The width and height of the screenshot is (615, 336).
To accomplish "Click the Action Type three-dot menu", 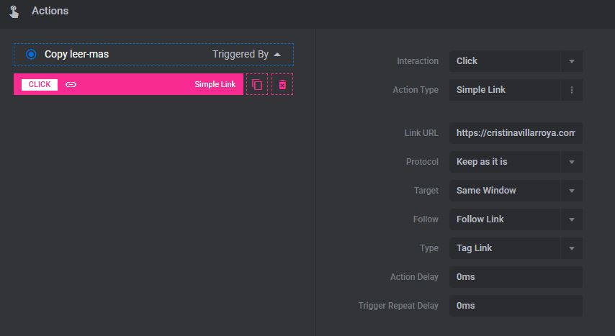I will click(x=572, y=90).
